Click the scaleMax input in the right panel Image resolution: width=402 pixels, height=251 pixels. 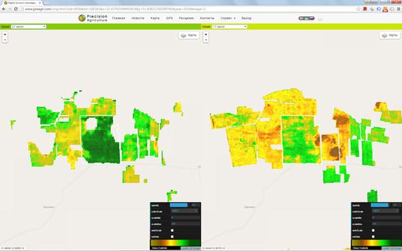[386, 224]
